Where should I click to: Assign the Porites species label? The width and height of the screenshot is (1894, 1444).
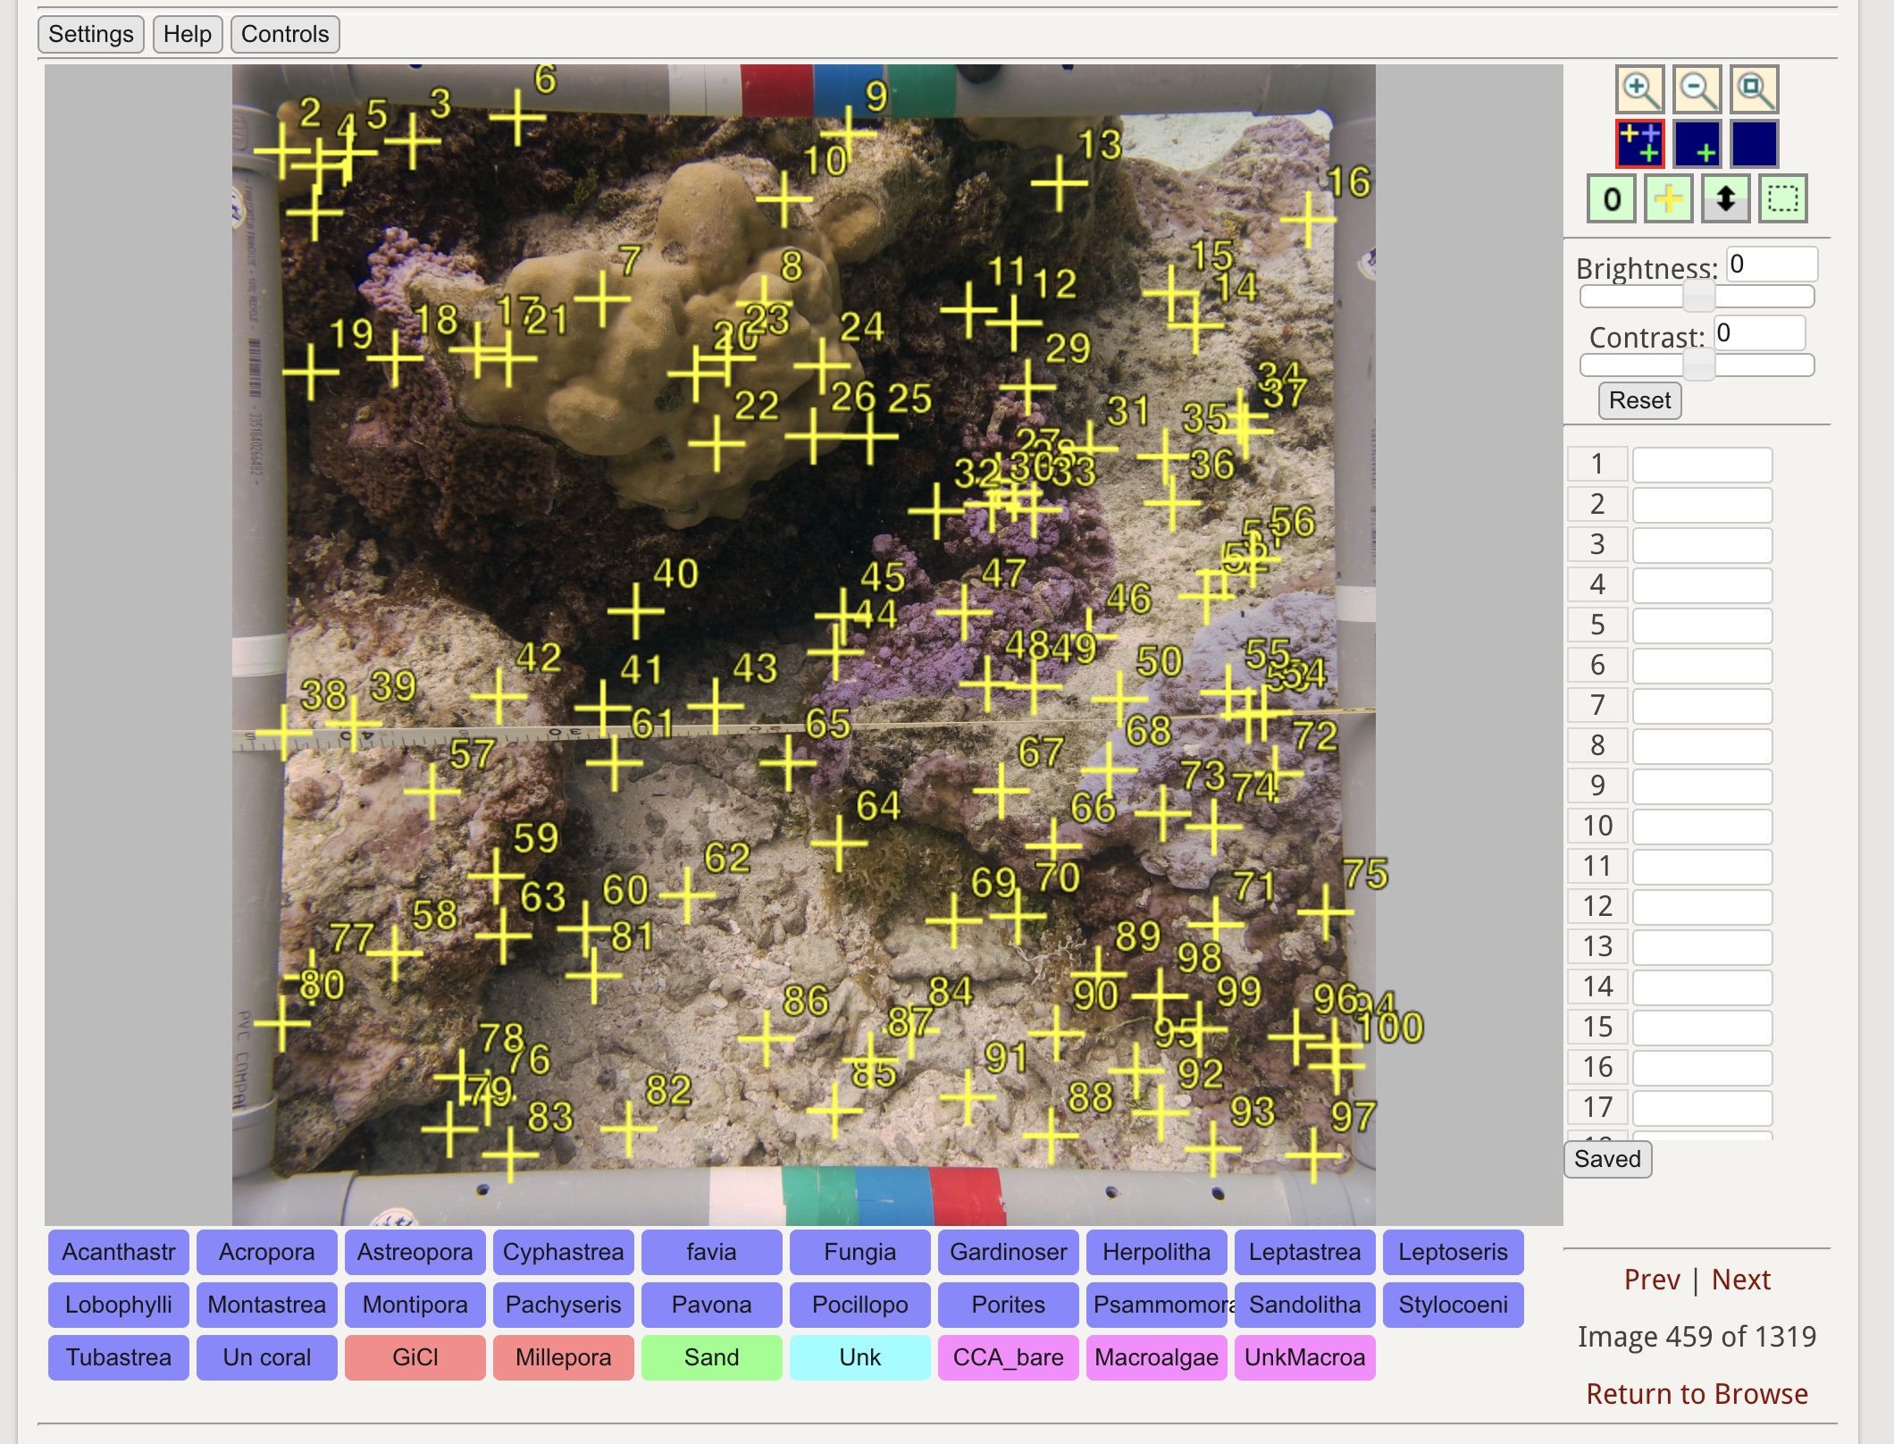1008,1305
